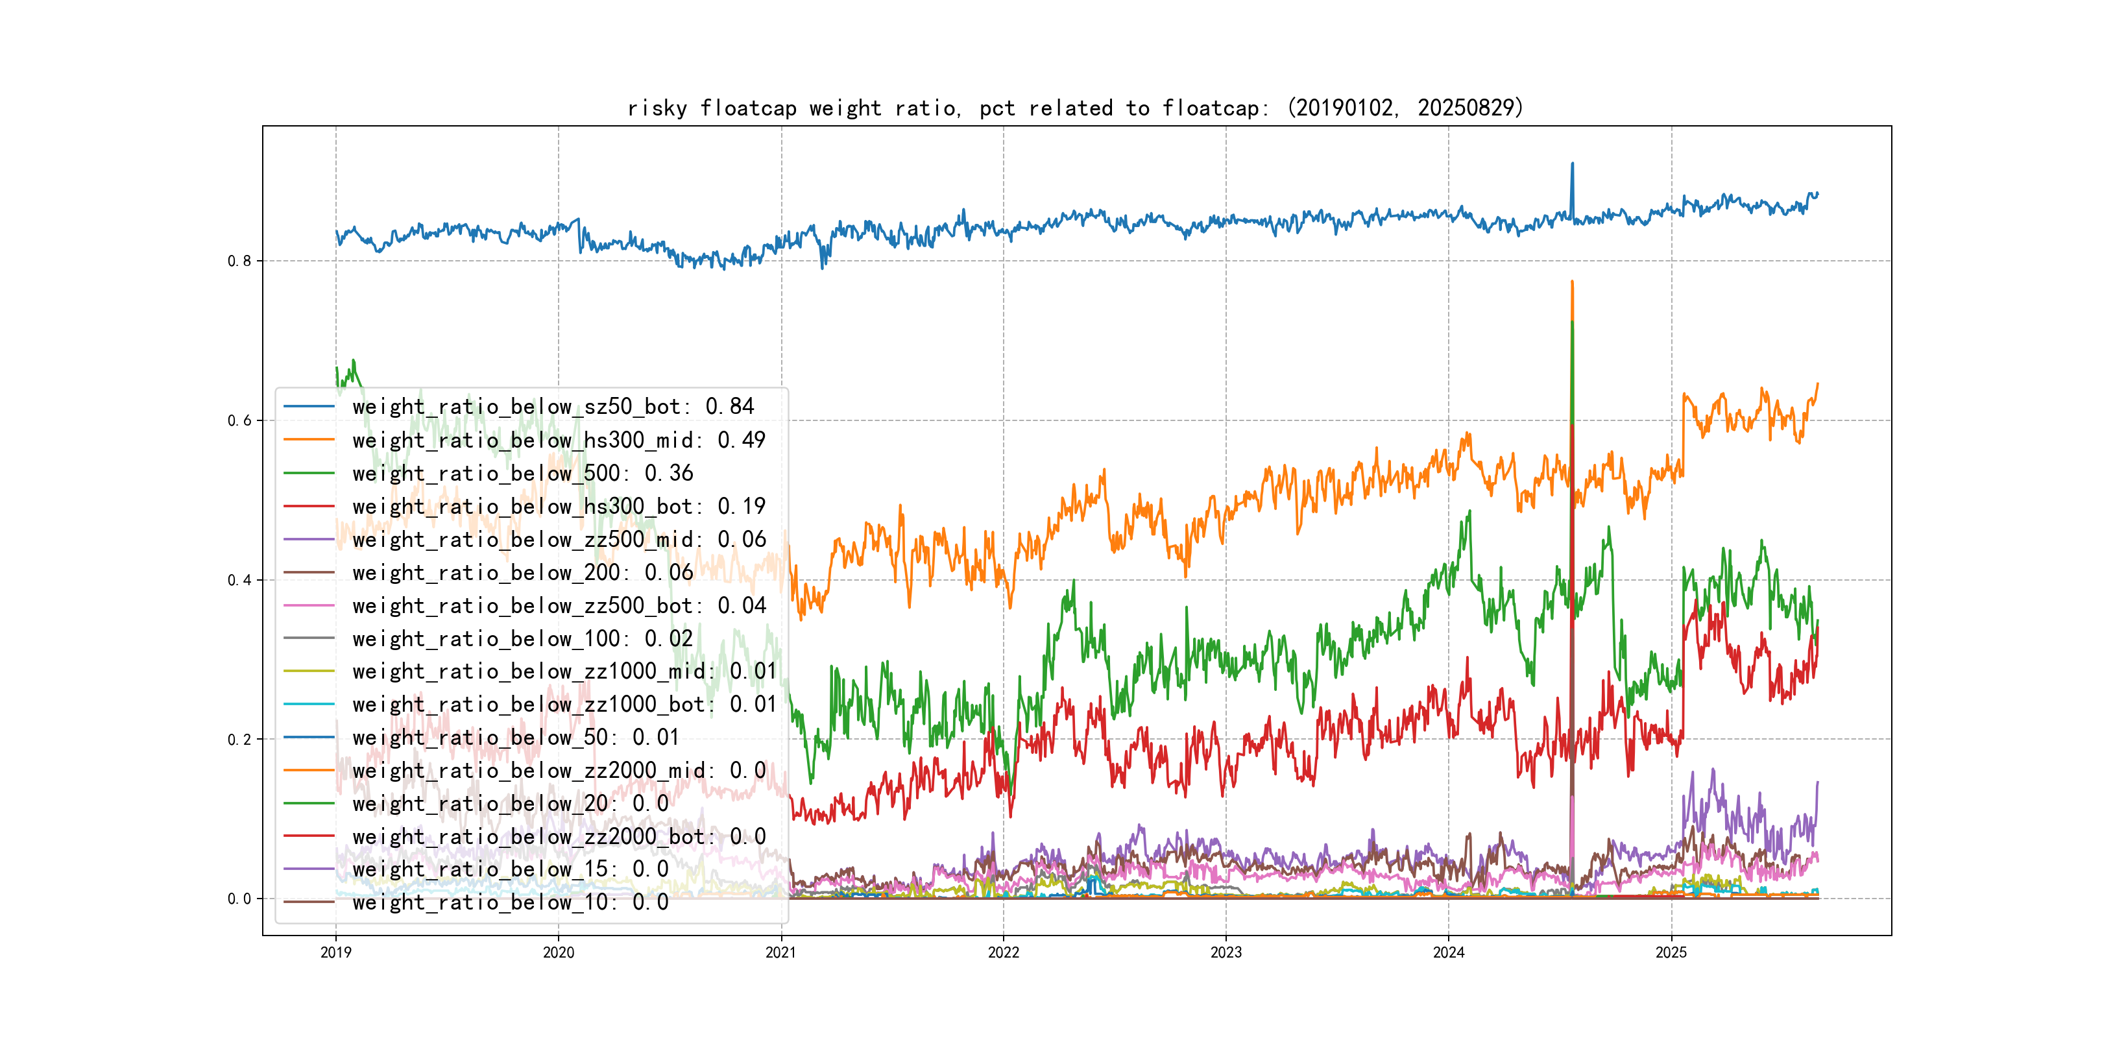Click legend label weight_ratio_below_200
This screenshot has height=1051, width=2102.
point(522,573)
